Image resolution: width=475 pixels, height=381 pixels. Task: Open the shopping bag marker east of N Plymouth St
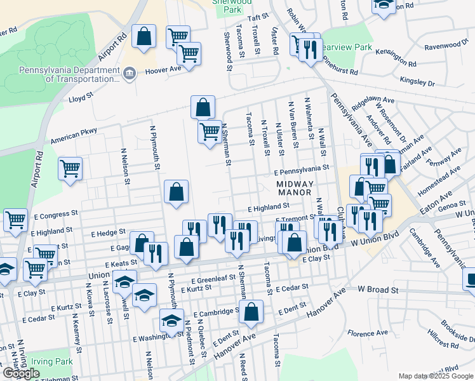click(x=177, y=193)
